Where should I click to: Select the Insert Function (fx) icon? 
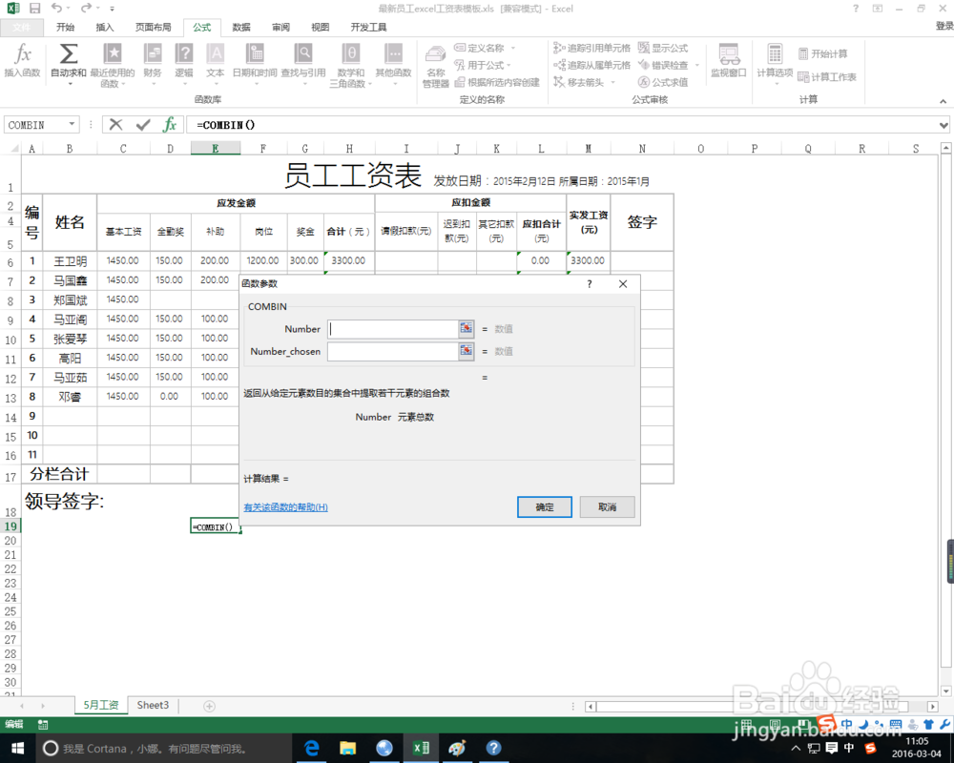[x=22, y=57]
